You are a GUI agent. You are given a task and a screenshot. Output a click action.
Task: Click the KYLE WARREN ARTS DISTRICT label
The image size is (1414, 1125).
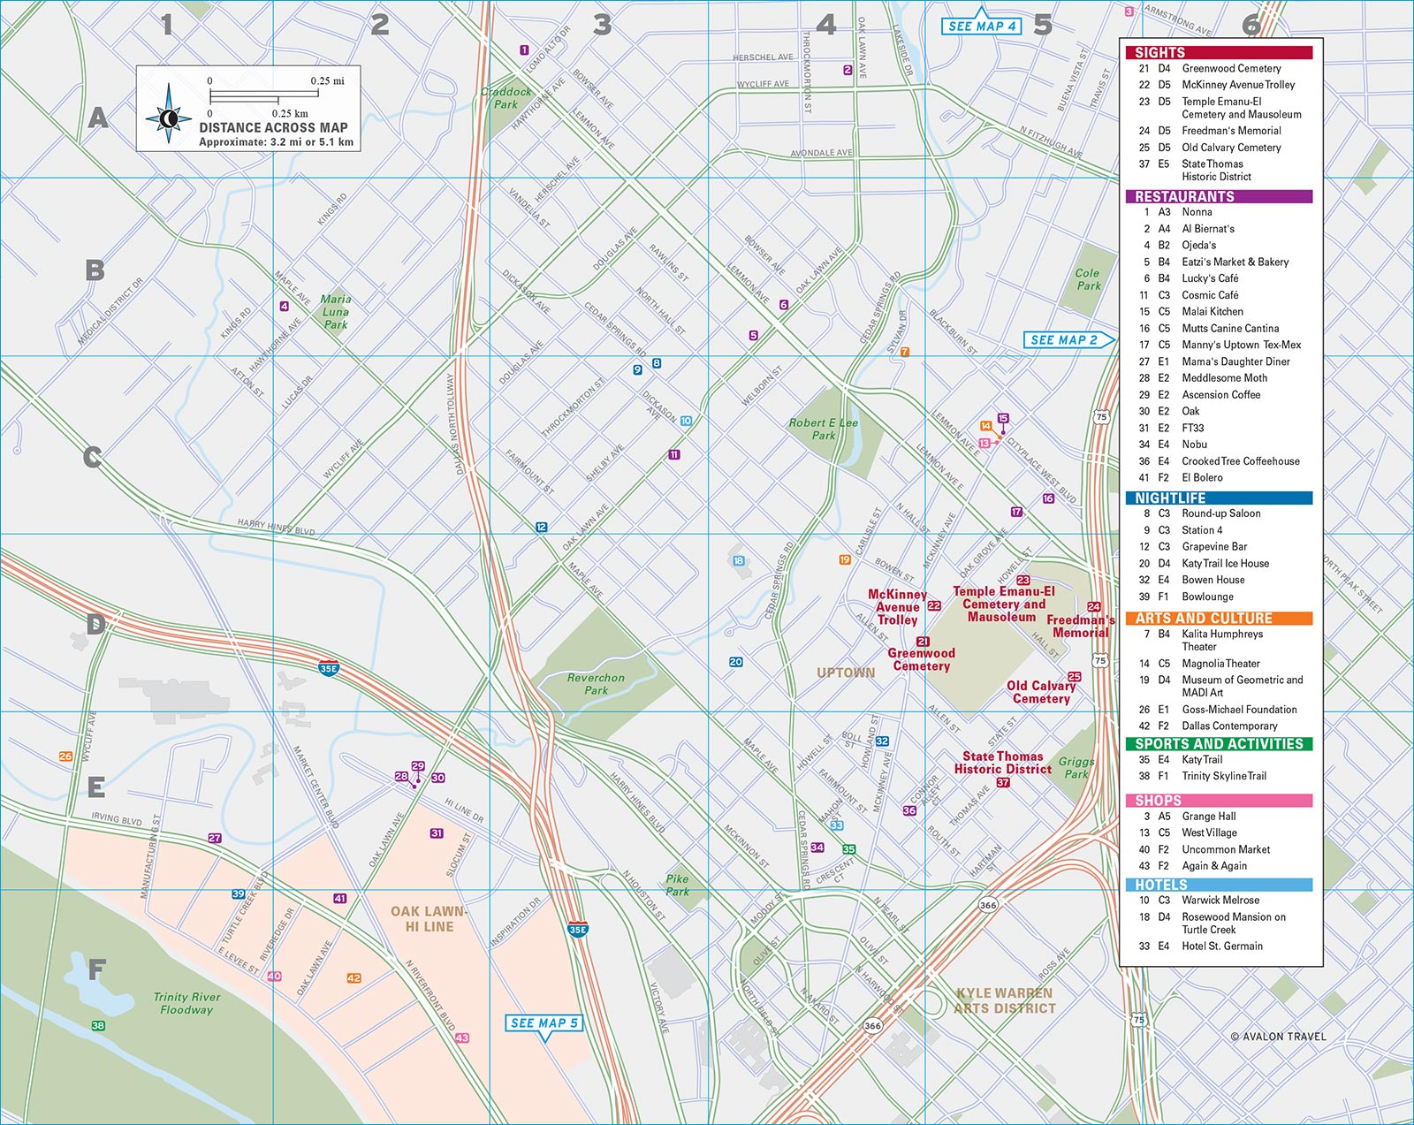coord(1006,1000)
